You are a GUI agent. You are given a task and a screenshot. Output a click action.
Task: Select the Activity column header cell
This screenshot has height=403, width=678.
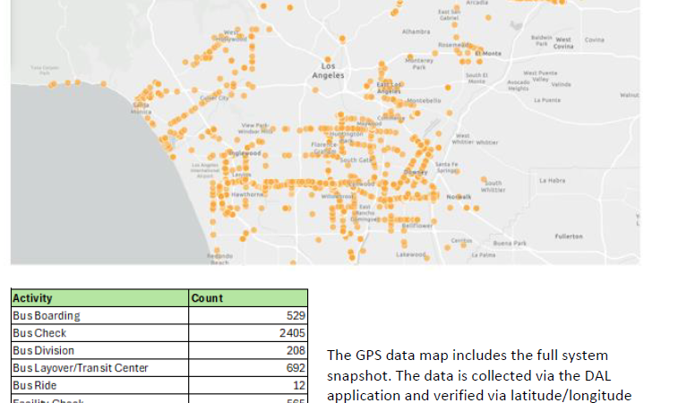[x=99, y=298]
